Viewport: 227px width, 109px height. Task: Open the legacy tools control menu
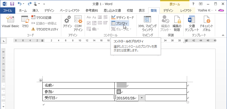pyautogui.click(x=95, y=29)
